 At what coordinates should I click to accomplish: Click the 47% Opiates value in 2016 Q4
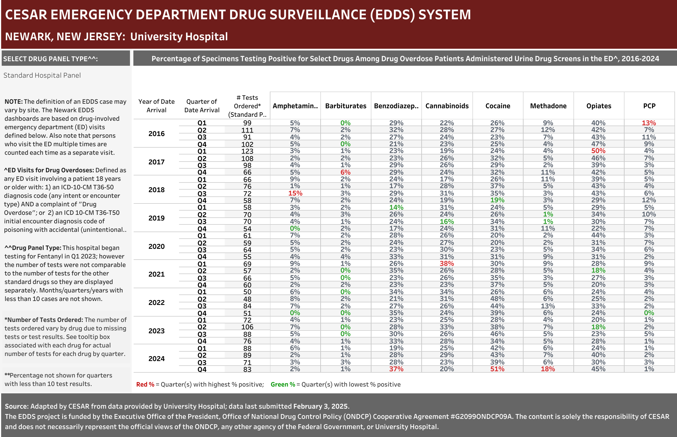(x=598, y=144)
